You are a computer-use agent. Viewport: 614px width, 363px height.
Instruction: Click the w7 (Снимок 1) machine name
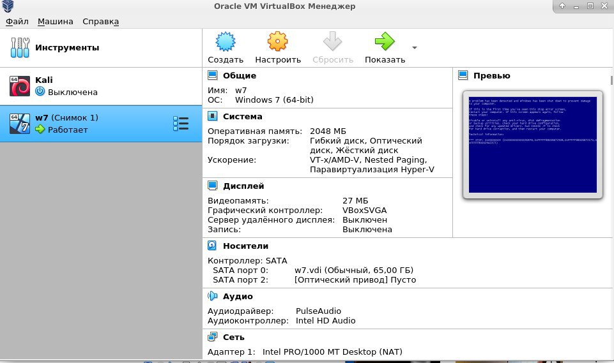tap(66, 118)
